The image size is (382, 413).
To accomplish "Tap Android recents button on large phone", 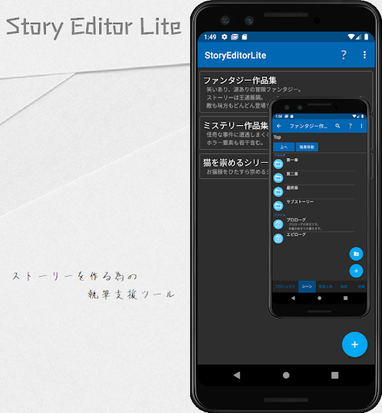I will pyautogui.click(x=334, y=375).
